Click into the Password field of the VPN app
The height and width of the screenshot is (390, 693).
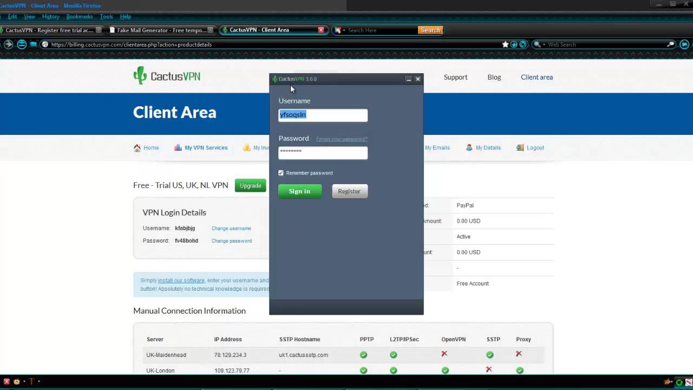[323, 153]
